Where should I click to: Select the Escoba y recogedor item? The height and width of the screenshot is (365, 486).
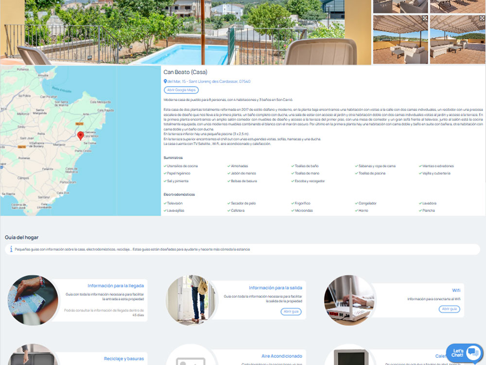pyautogui.click(x=308, y=181)
